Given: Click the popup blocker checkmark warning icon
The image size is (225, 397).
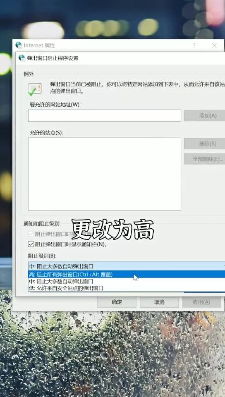Looking at the screenshot, I should pos(35,89).
